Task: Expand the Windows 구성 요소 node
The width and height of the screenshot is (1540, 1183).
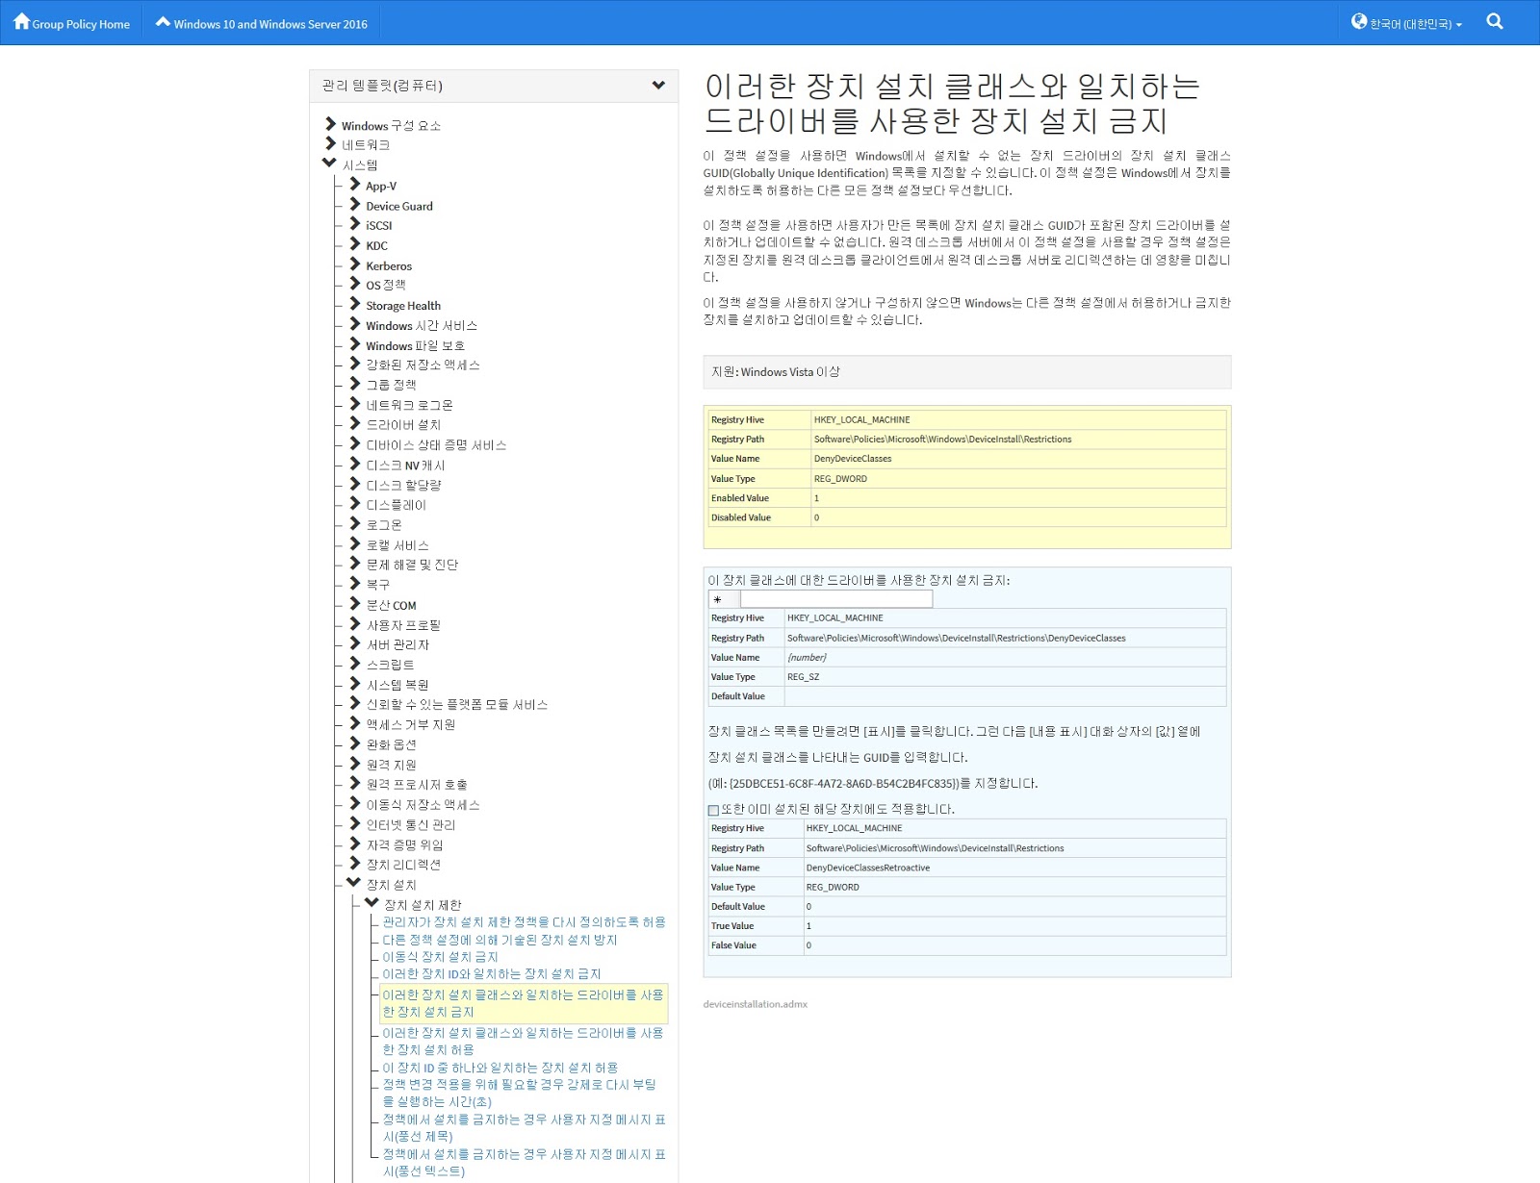Action: click(330, 124)
